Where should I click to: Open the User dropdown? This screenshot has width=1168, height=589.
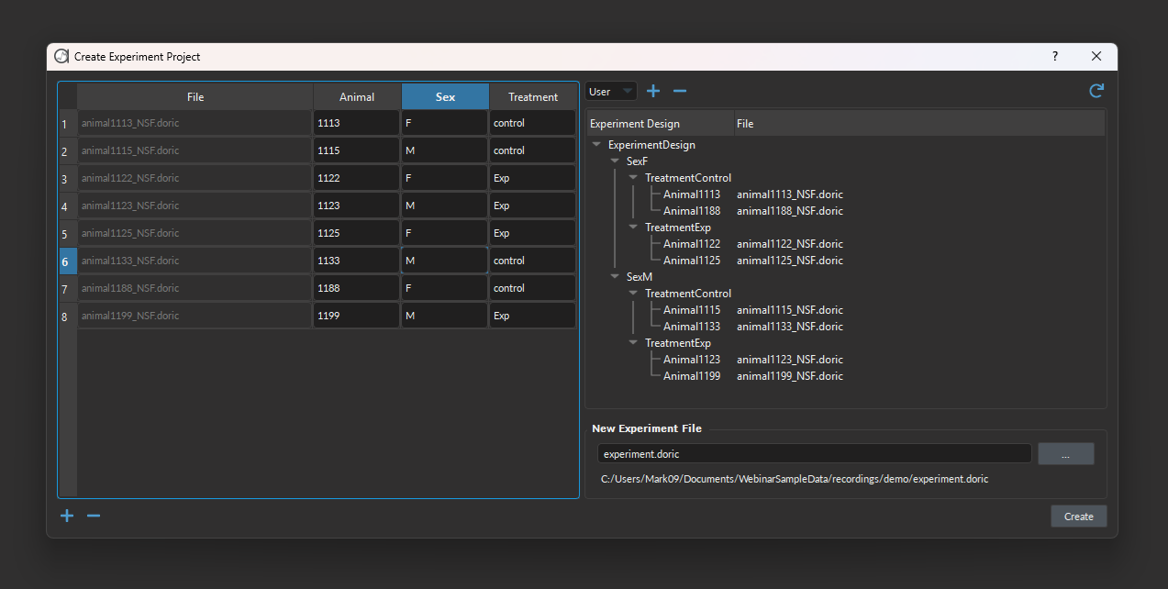click(x=611, y=92)
